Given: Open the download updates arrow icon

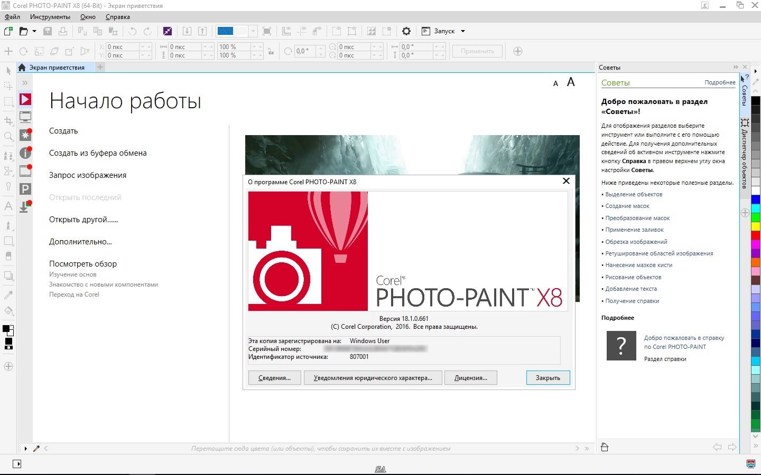Looking at the screenshot, I should pos(25,207).
